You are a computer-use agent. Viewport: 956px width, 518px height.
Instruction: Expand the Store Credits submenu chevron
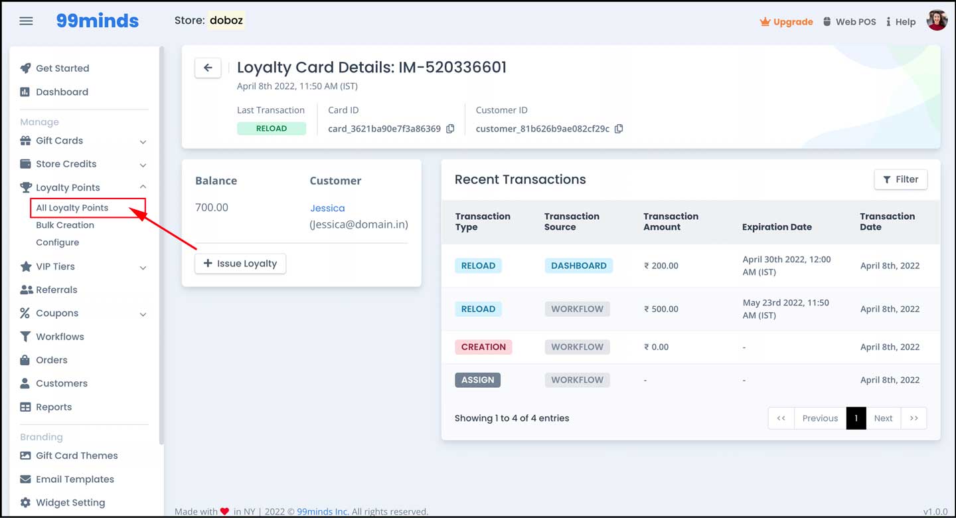143,165
